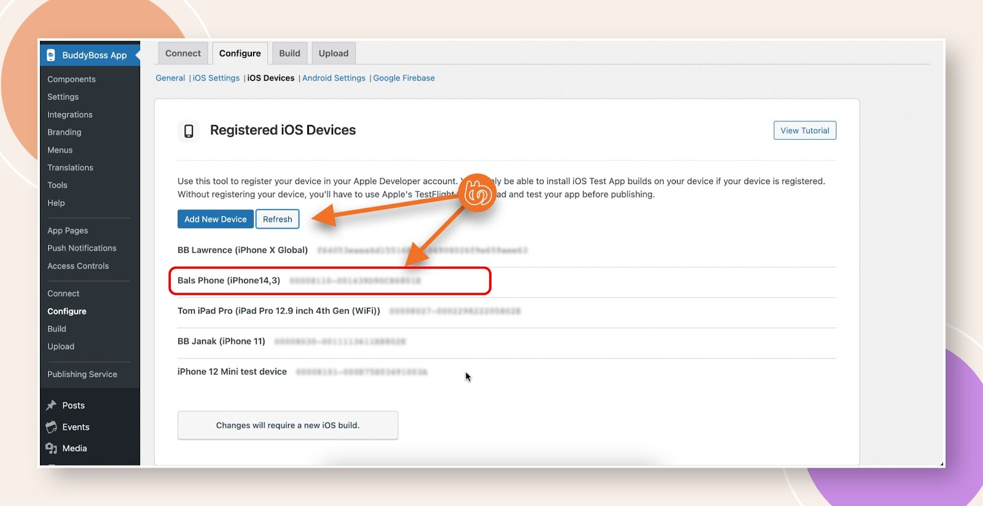Select Configure in sidebar menu
The height and width of the screenshot is (506, 983).
[x=67, y=312]
